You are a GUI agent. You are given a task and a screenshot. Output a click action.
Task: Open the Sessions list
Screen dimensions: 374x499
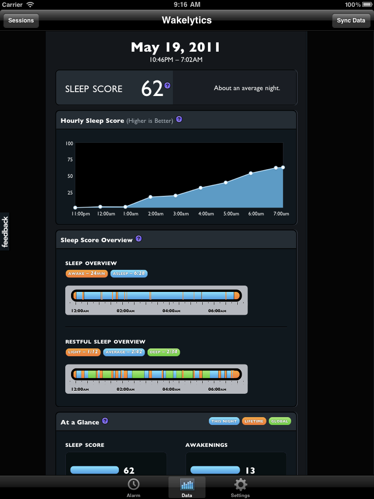[x=21, y=20]
